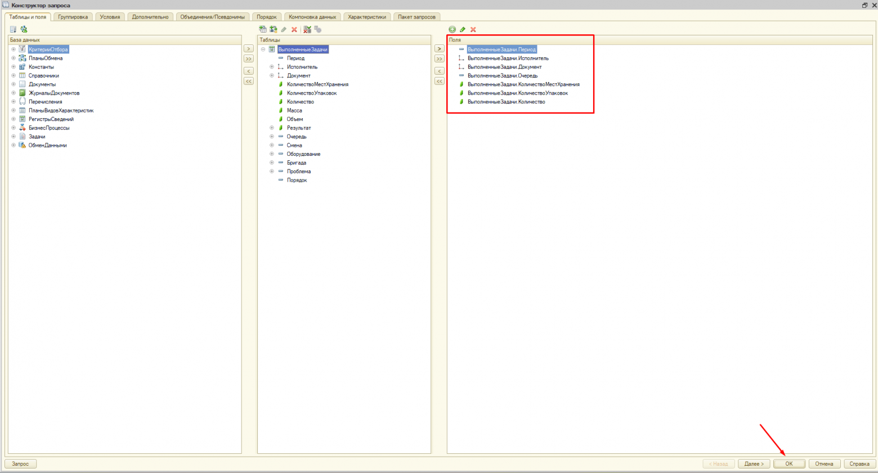Click > button between Таблицы and Поля
Image resolution: width=878 pixels, height=473 pixels.
pyautogui.click(x=440, y=49)
